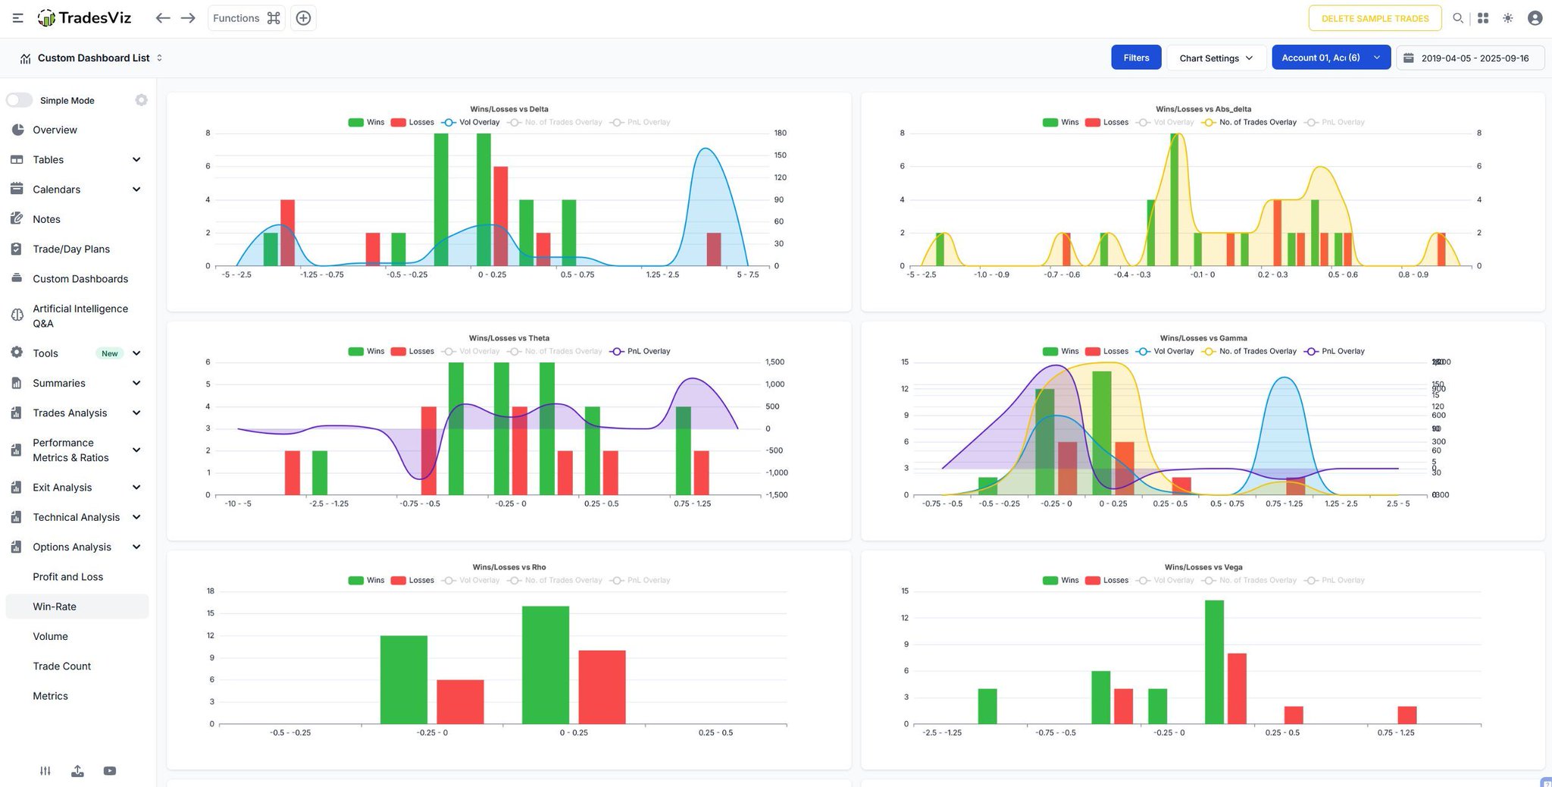1552x787 pixels.
Task: Open the Custom Dashboard List selector
Action: [x=91, y=58]
